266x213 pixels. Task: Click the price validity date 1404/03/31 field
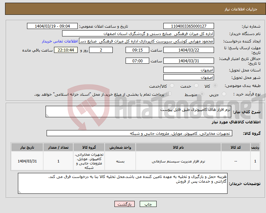click(x=188, y=61)
